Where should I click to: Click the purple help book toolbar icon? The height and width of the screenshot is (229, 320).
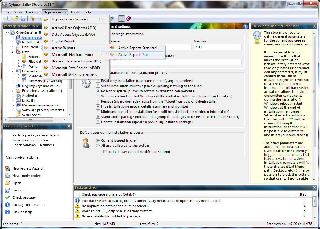(x=128, y=19)
